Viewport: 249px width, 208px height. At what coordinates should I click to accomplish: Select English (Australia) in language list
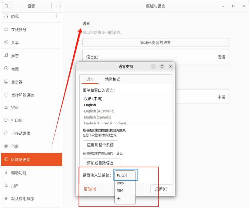click(125, 111)
